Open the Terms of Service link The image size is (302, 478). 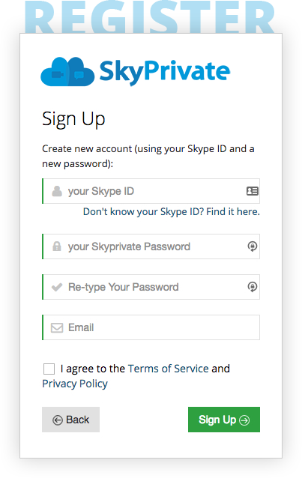168,369
